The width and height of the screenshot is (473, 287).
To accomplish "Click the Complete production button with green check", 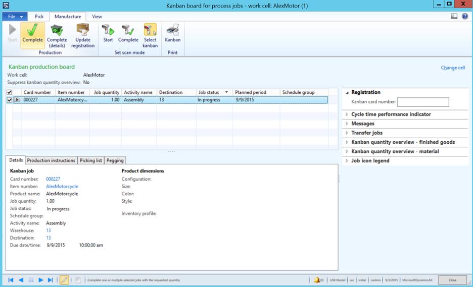I will [x=32, y=35].
